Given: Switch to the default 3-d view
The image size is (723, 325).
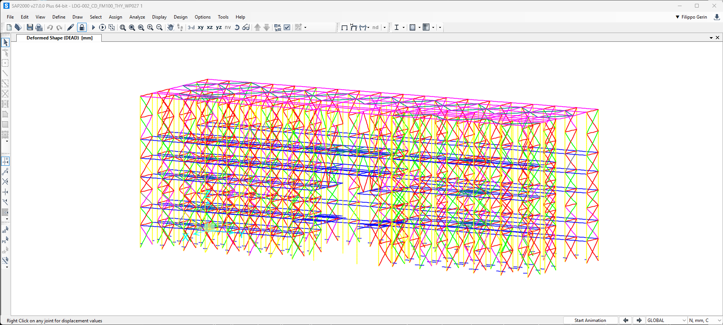Looking at the screenshot, I should 191,27.
